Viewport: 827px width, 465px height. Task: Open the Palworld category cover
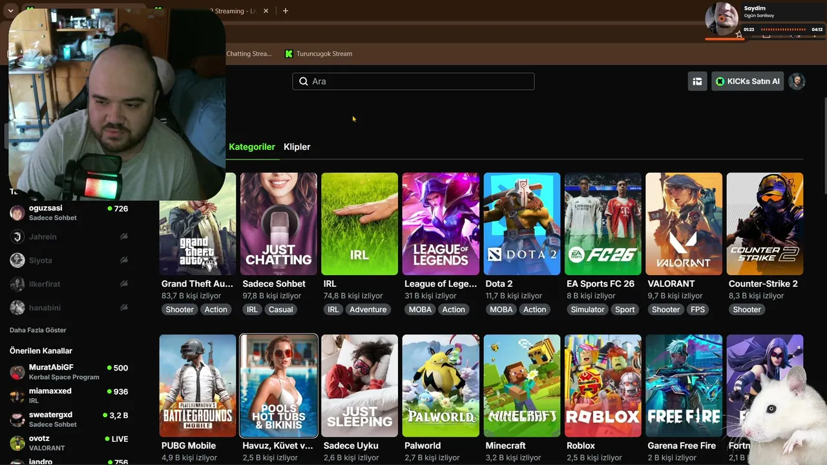click(x=441, y=386)
